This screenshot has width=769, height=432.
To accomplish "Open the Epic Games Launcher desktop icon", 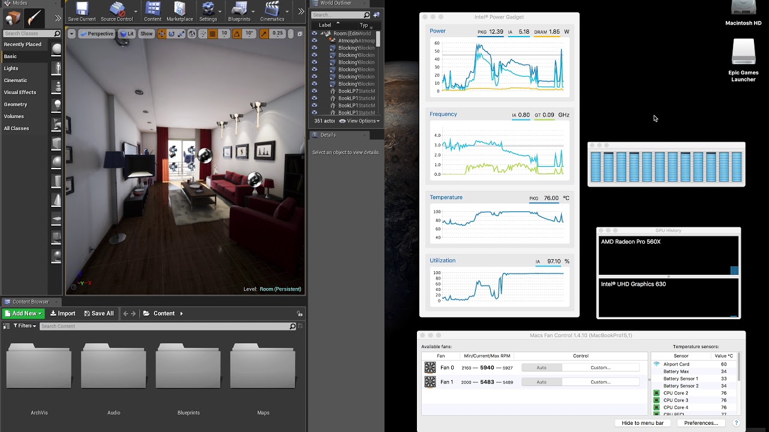I will (x=743, y=60).
